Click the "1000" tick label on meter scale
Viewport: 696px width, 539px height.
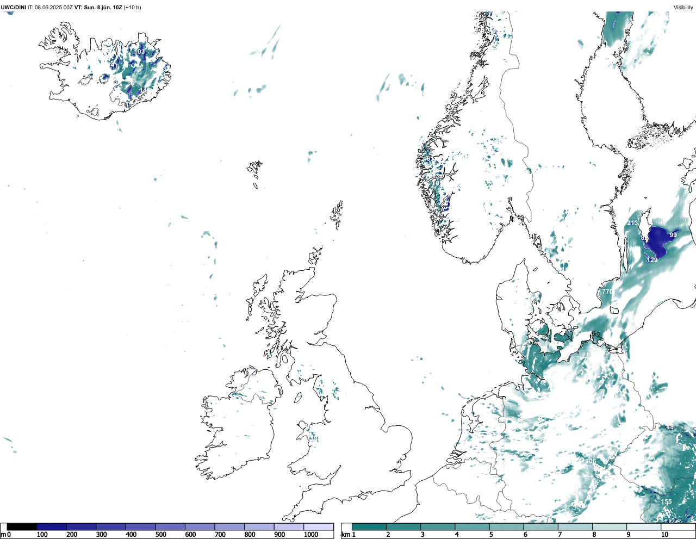click(311, 535)
